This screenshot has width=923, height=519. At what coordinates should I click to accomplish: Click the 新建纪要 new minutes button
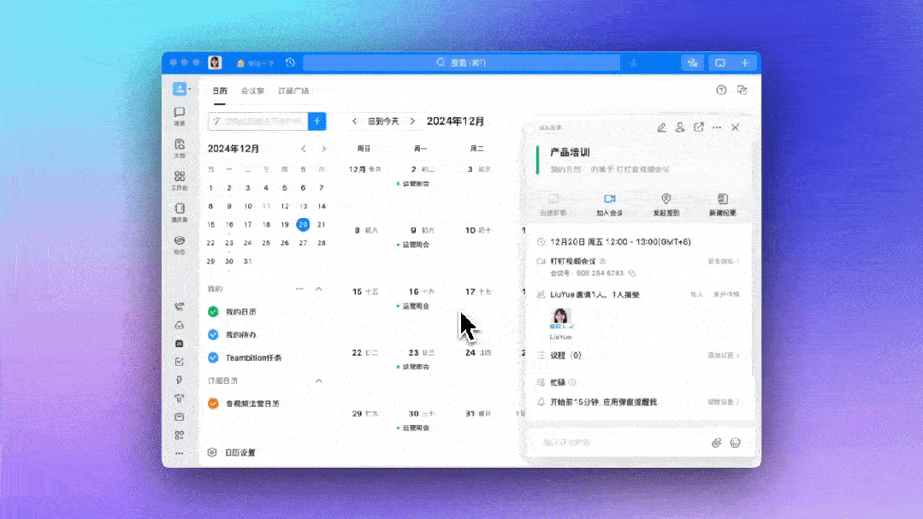[x=722, y=204]
